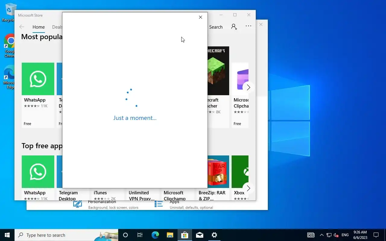Minimize the Microsoft Store window

coord(221,15)
